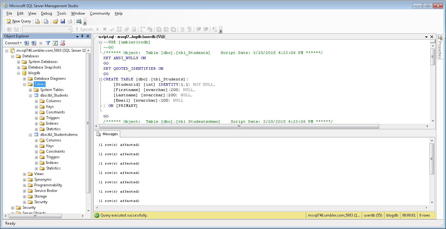This screenshot has height=229, width=446.
Task: Click Increase Indent icon
Action: click(x=206, y=29)
